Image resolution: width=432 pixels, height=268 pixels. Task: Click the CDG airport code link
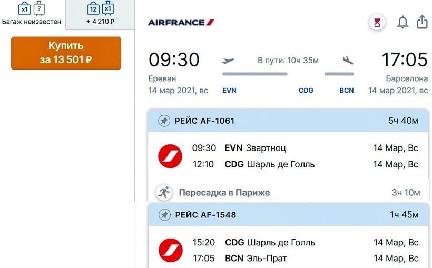pos(306,91)
